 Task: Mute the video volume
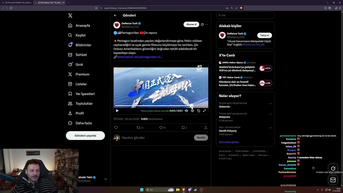point(187,111)
